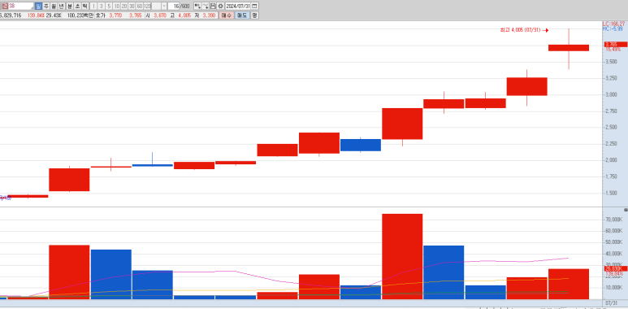The height and width of the screenshot is (309, 628).
Task: Click the current price tag 3,765 on axis
Action: pos(616,45)
